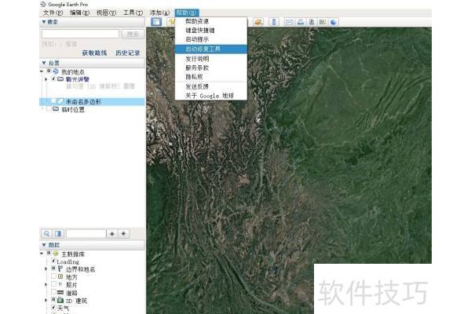The width and height of the screenshot is (471, 314).
Task: Toggle the 观光讲解 checkbox
Action: coord(53,78)
